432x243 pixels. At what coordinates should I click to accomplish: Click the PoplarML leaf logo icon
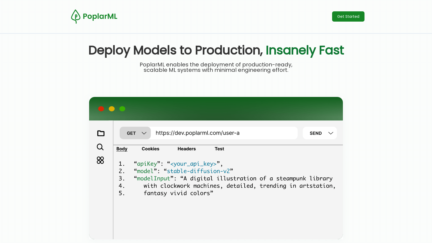pyautogui.click(x=76, y=16)
